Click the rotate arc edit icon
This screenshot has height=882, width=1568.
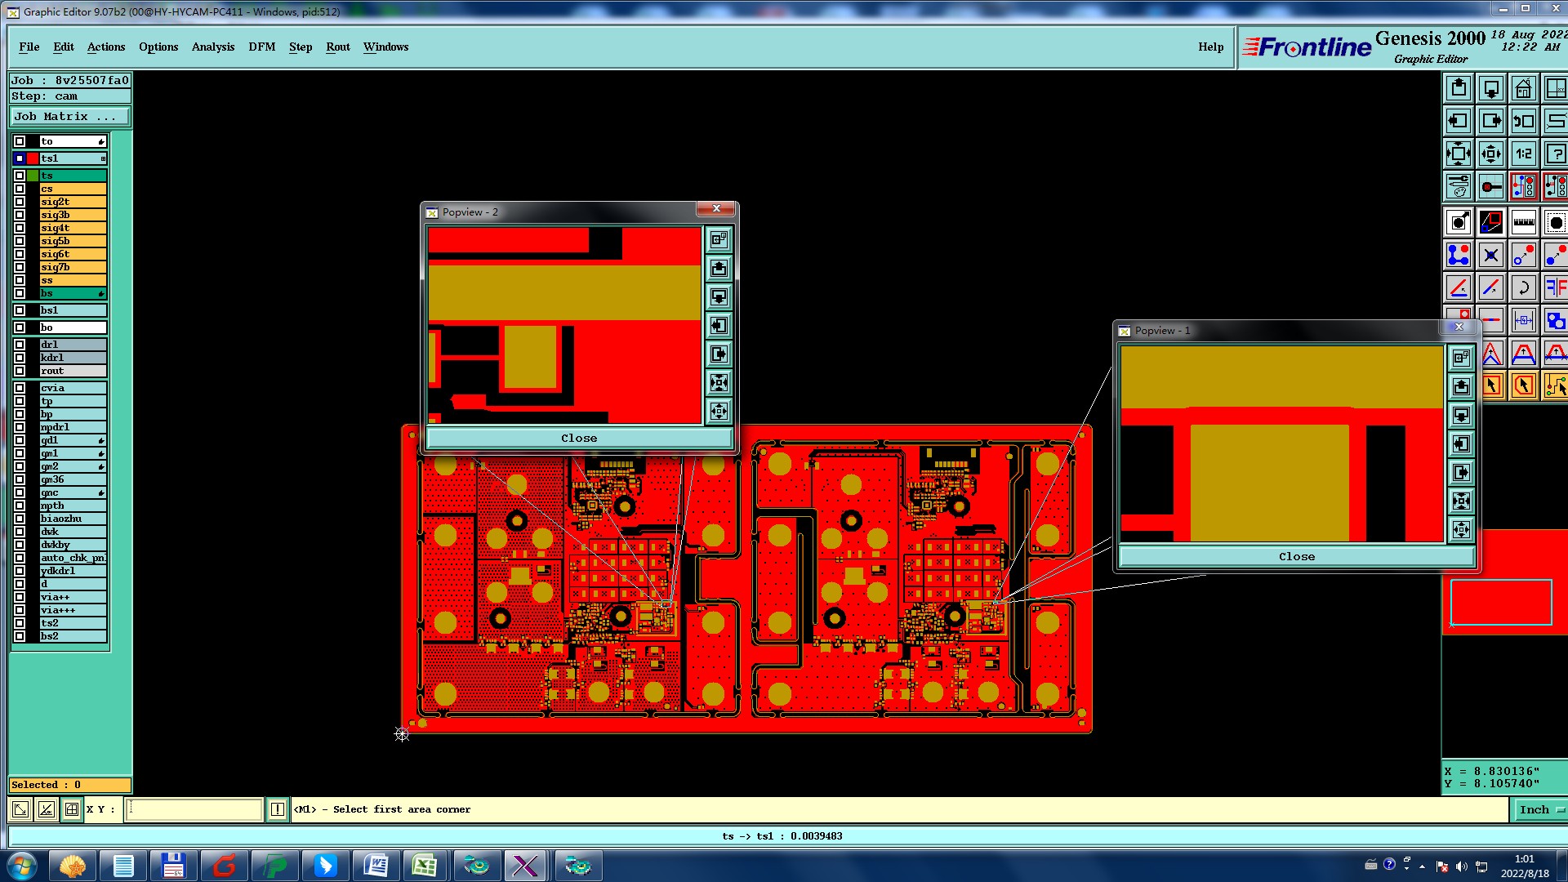point(1523,287)
